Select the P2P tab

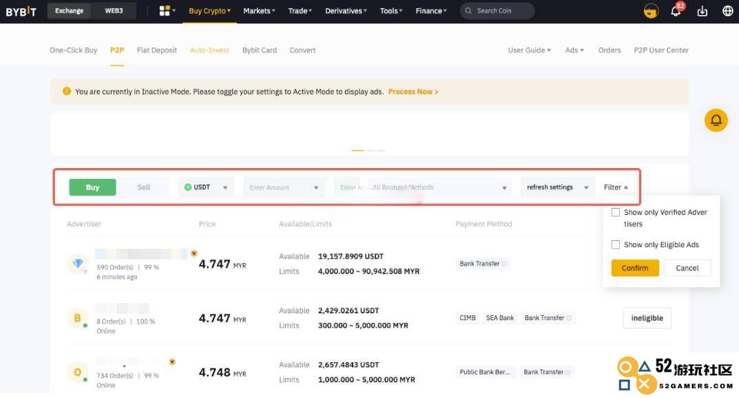(117, 50)
